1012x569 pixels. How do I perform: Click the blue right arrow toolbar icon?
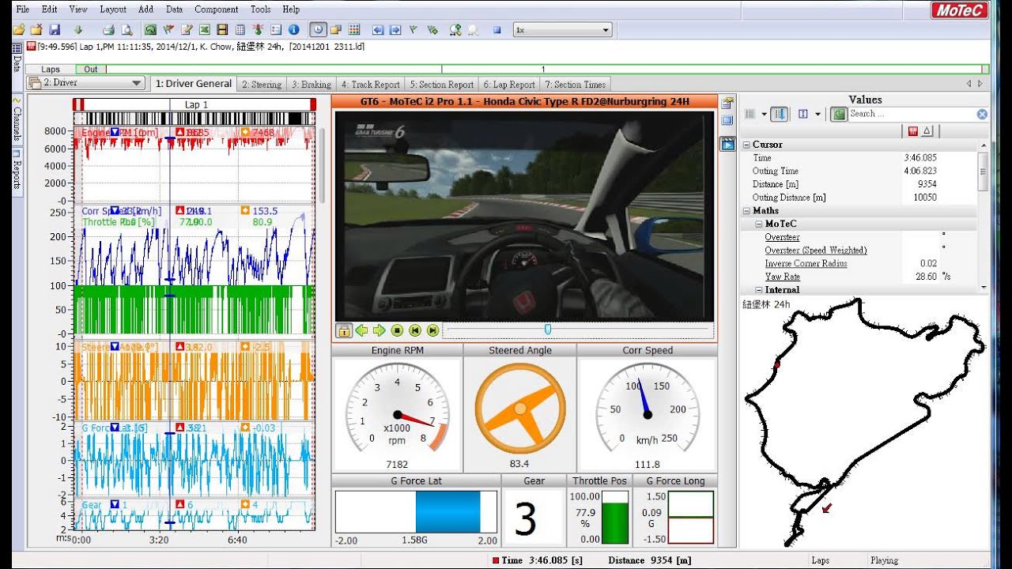[395, 30]
